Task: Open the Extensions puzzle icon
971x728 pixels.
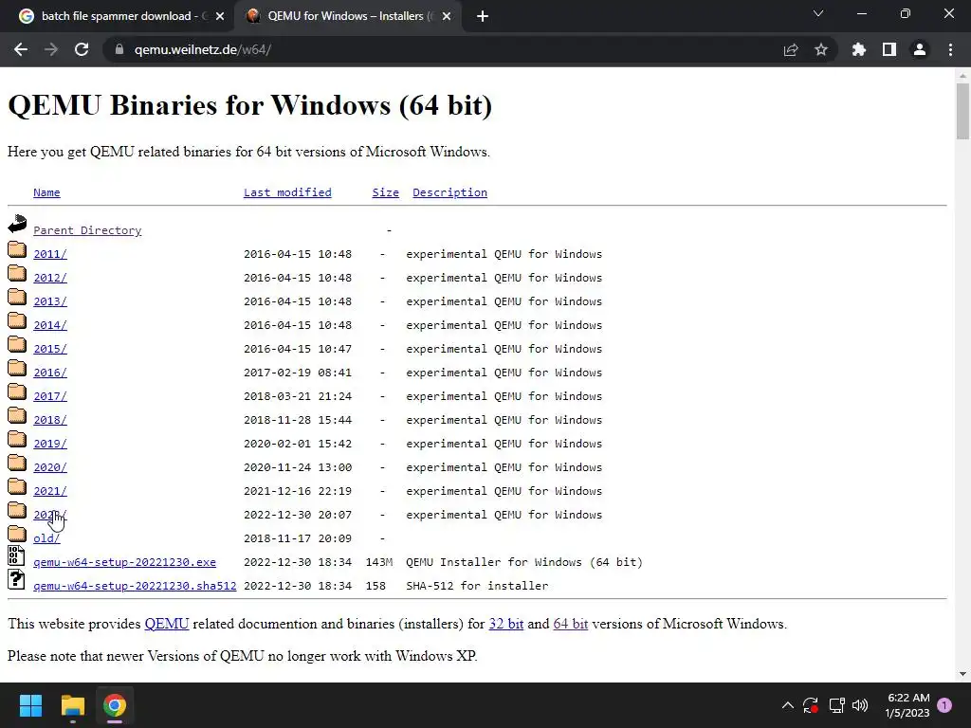Action: tap(859, 49)
